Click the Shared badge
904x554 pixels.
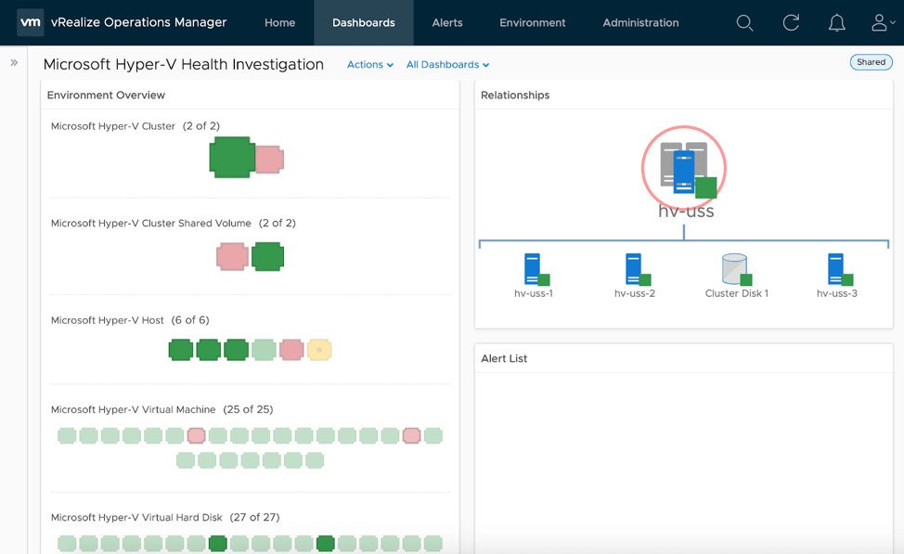point(871,62)
